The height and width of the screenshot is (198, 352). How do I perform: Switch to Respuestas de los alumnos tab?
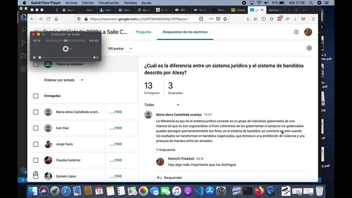click(185, 32)
